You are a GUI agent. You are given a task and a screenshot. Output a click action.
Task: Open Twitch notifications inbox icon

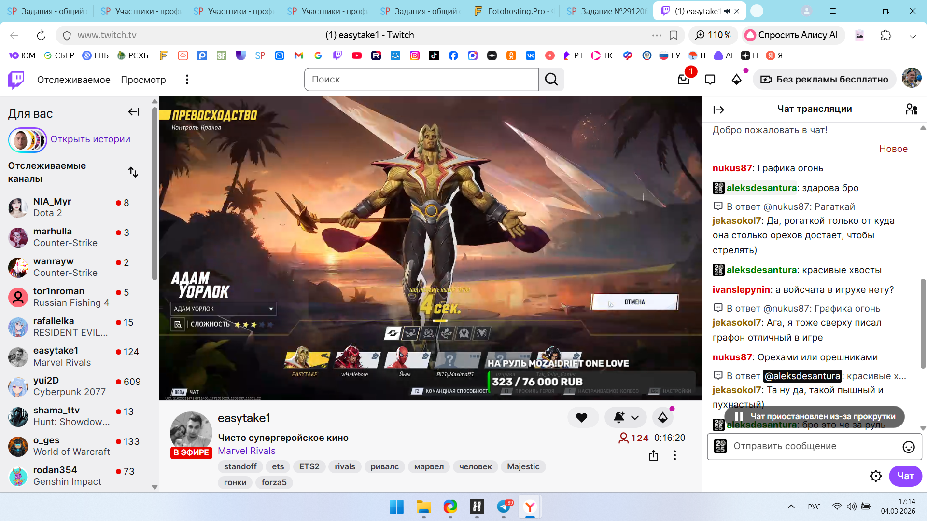click(x=683, y=80)
